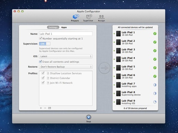Switch to the Apps tab
Image resolution: width=178 pixels, height=133 pixels.
click(x=64, y=27)
